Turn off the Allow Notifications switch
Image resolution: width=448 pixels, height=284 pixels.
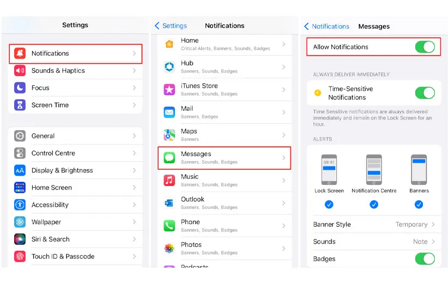pyautogui.click(x=425, y=47)
